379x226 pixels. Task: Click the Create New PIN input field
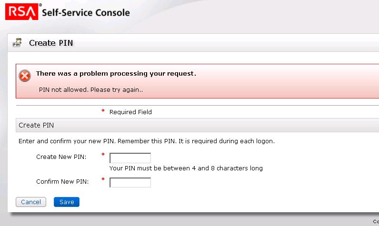coord(130,158)
